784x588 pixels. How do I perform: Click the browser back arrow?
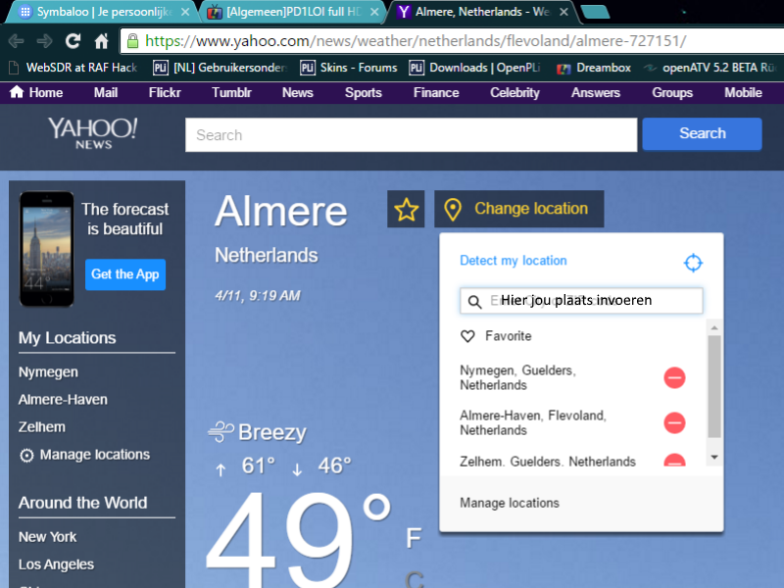(x=16, y=41)
